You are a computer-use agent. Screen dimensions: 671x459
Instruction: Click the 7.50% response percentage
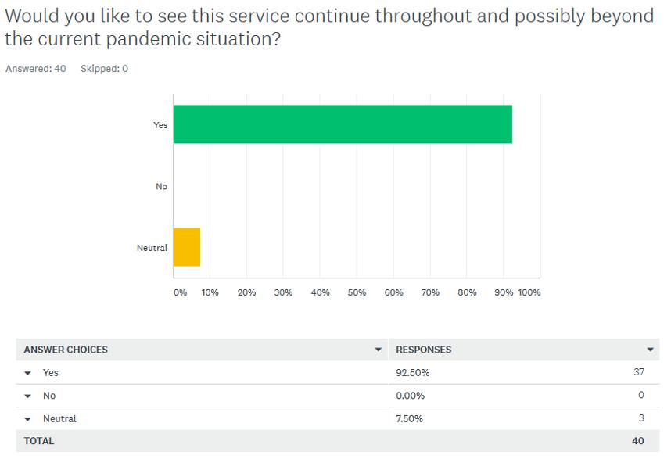410,419
